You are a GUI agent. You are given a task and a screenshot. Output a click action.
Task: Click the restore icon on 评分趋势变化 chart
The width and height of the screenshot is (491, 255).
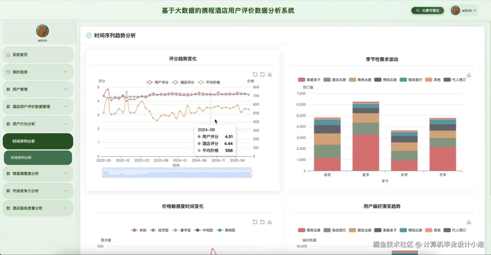pos(262,74)
